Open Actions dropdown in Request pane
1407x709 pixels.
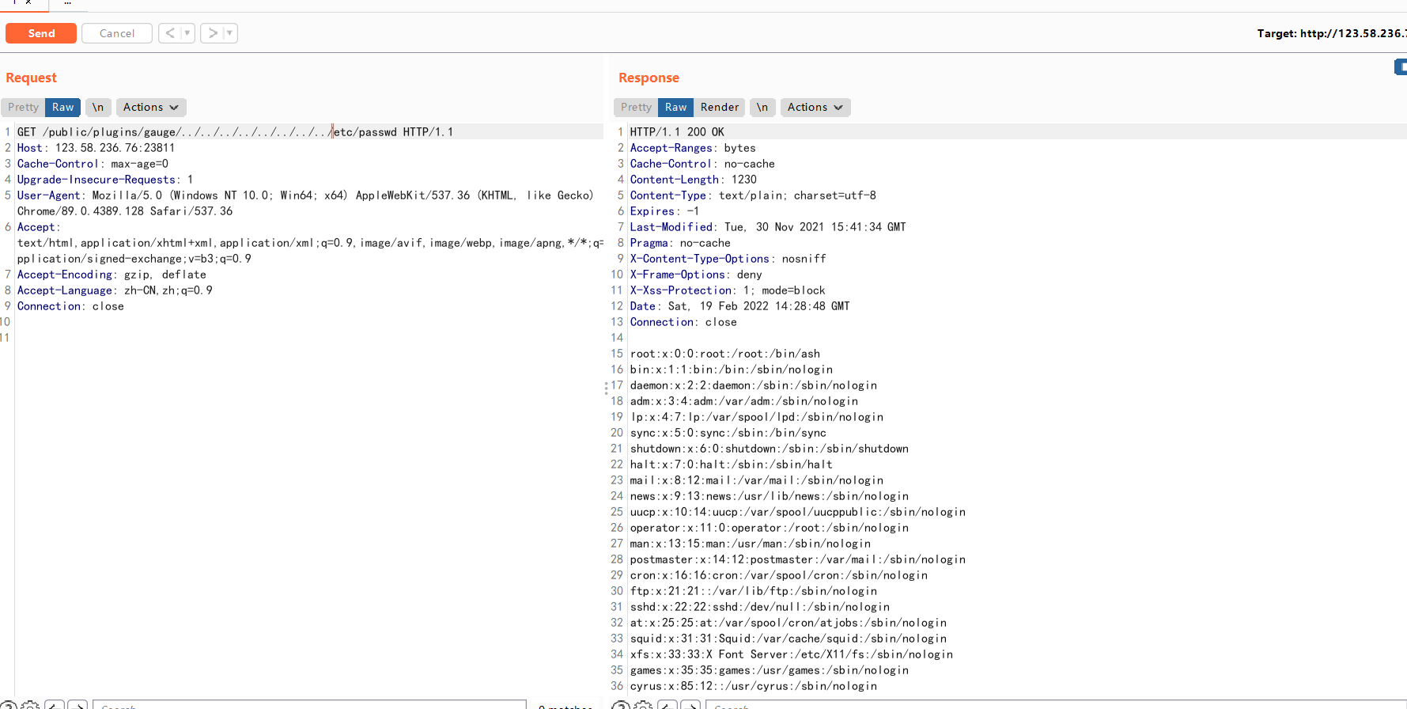[151, 107]
